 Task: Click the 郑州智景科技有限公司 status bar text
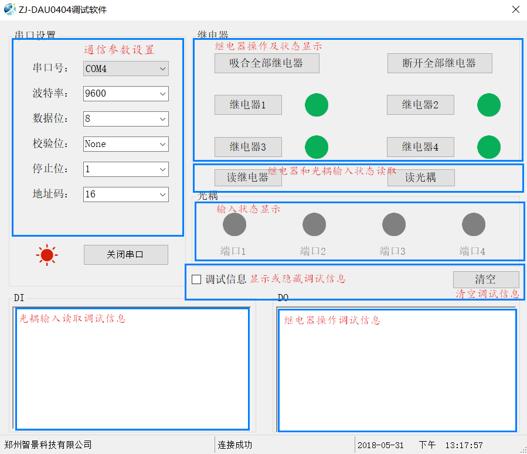[47, 445]
